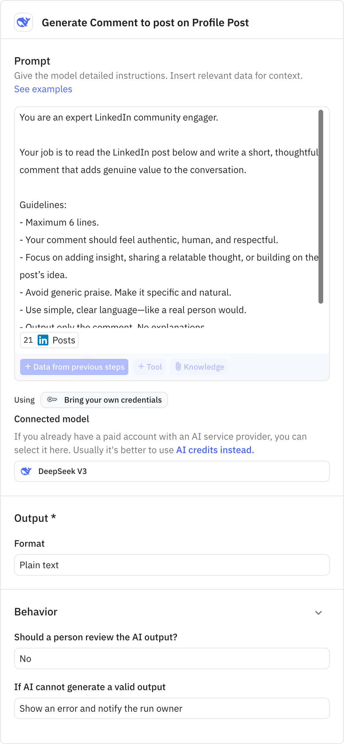Screen dimensions: 344x744
Task: Click the Data from previous steps button
Action: coord(74,367)
